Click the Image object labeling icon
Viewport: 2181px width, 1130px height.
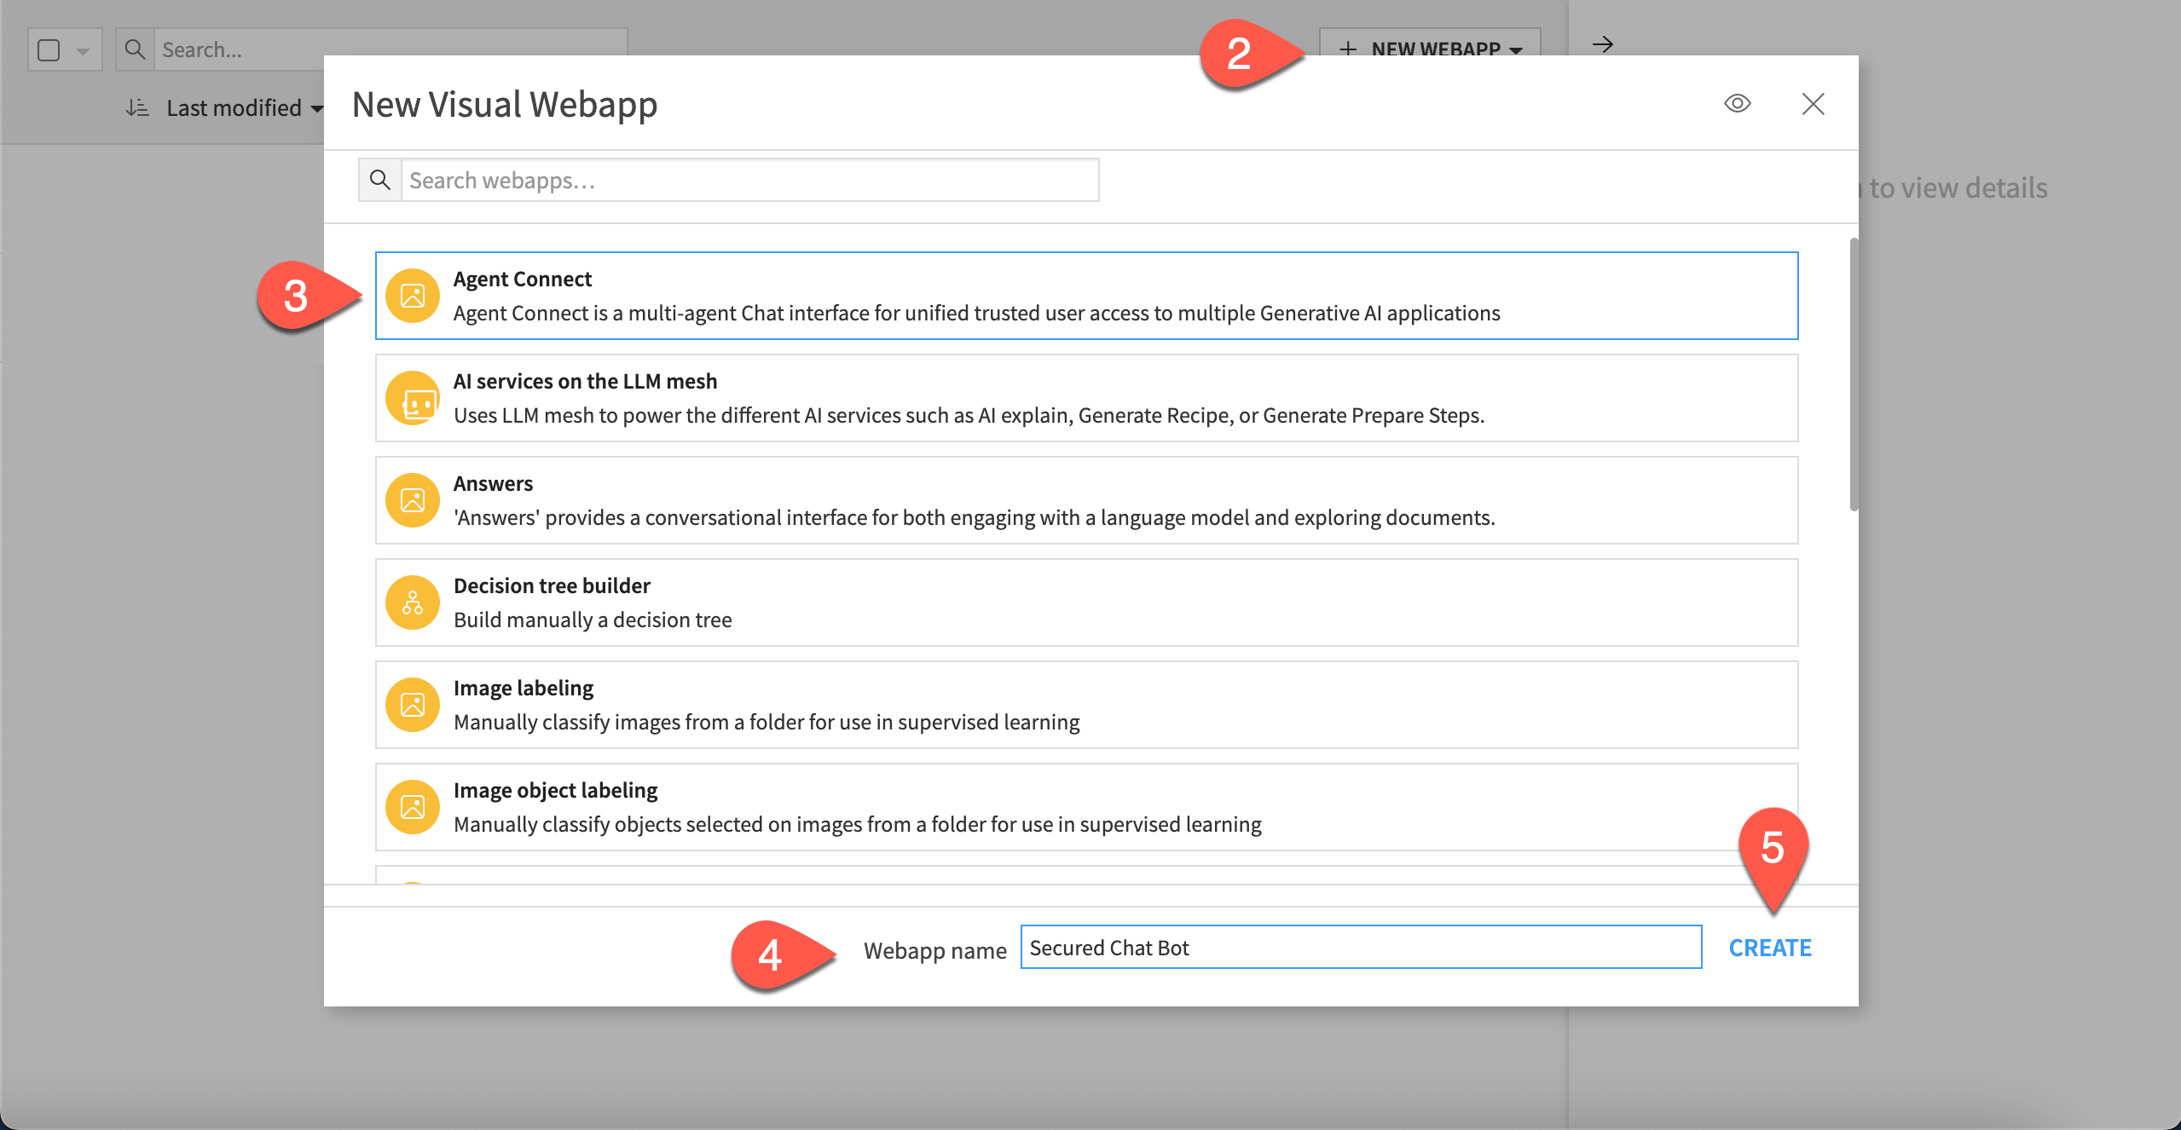[x=413, y=807]
